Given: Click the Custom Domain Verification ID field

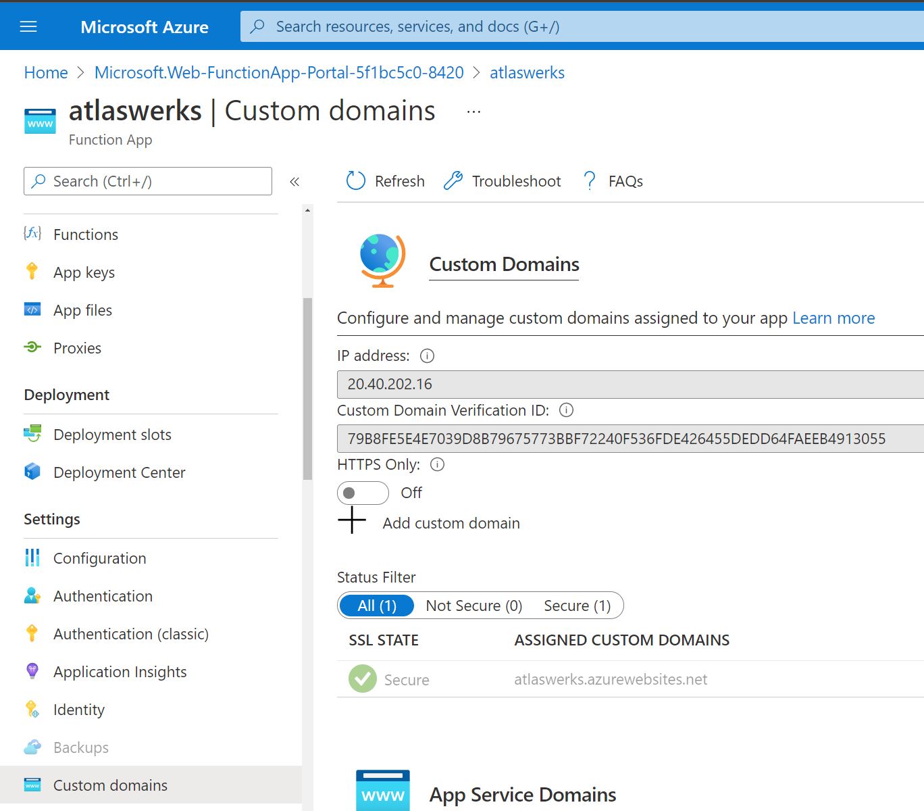Looking at the screenshot, I should point(630,439).
